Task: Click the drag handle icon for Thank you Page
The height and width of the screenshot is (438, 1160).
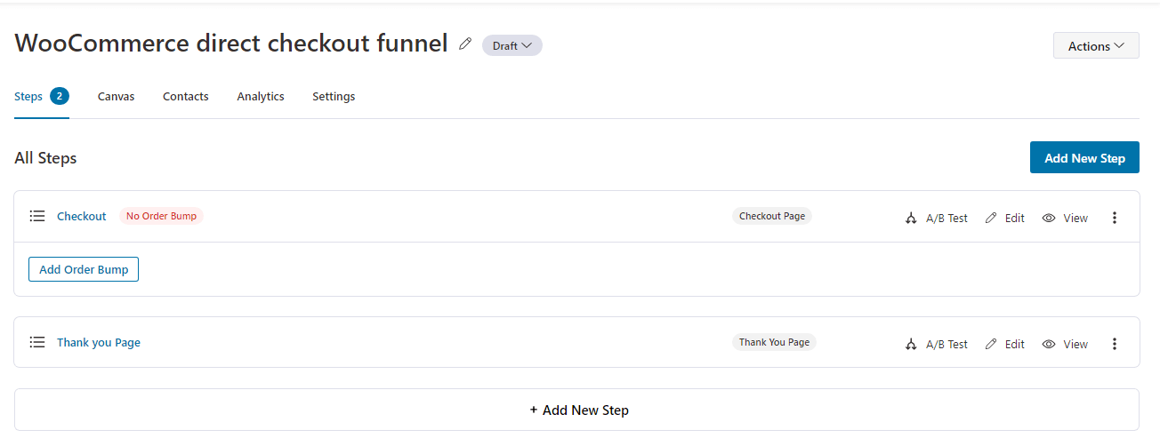Action: point(36,342)
